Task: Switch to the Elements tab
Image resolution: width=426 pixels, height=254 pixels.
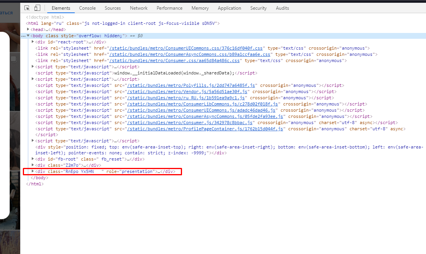Action: coord(61,8)
